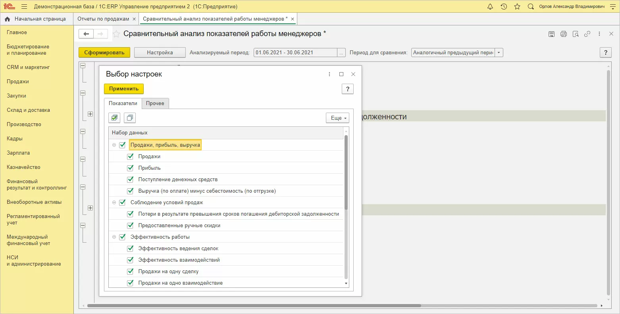
Task: Collapse the Соблюдение условий продаж group
Action: (114, 203)
